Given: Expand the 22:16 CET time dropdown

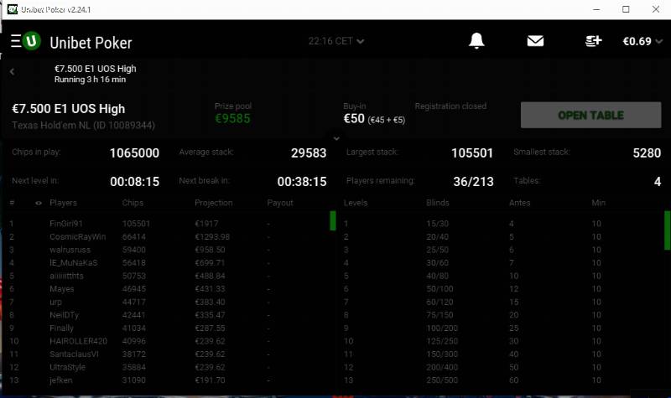Looking at the screenshot, I should pyautogui.click(x=336, y=41).
